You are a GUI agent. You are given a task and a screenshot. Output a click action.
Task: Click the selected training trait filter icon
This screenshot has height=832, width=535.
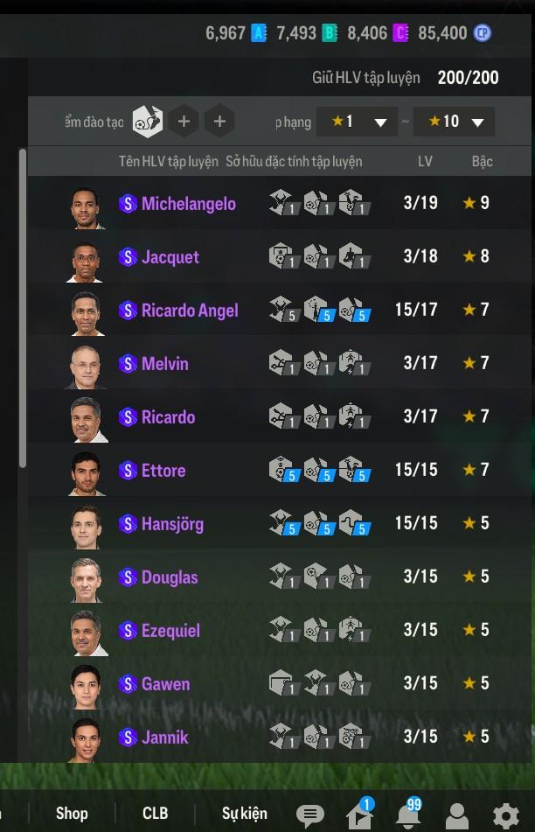[x=148, y=122]
